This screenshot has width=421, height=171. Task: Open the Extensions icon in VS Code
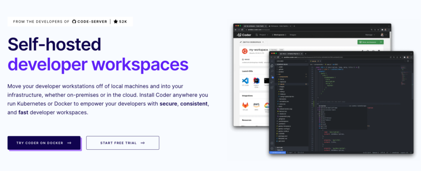point(272,87)
